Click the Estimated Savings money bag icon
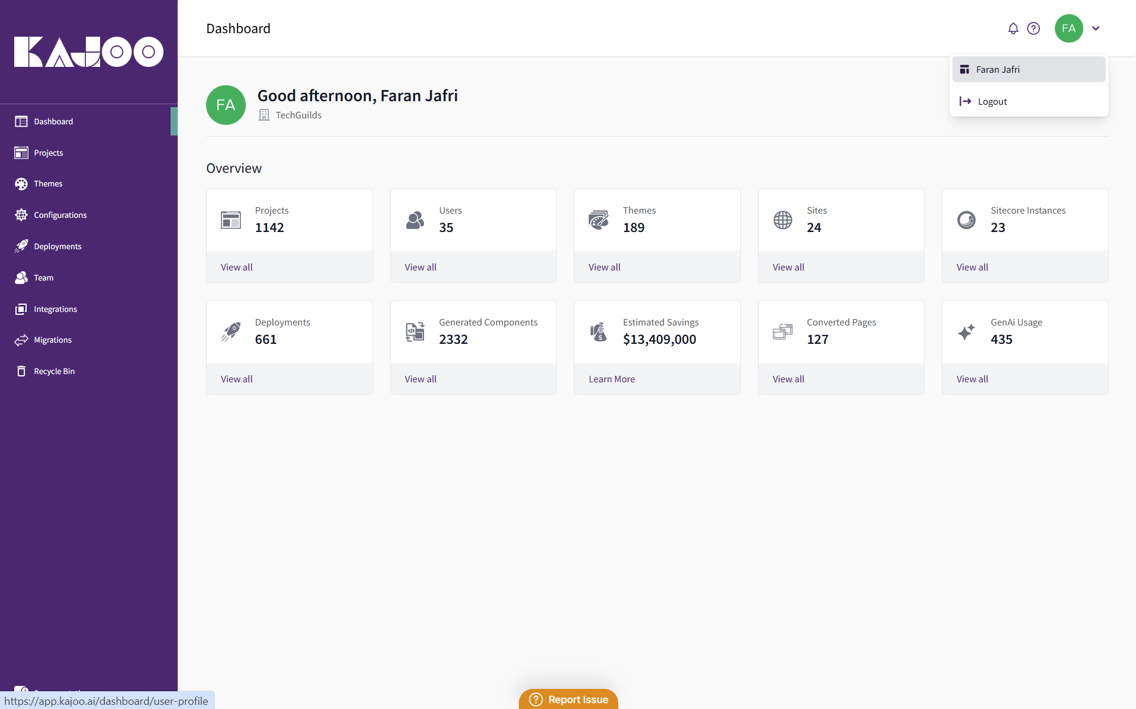The height and width of the screenshot is (709, 1136). click(x=598, y=331)
